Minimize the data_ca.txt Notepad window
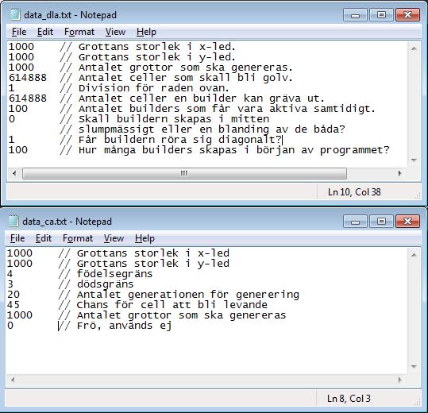Viewport: 428px width, 413px height. tap(355, 222)
